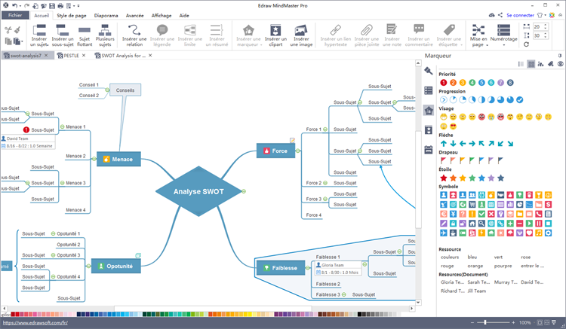
Task: Switch to Diaporama tab
Action: point(106,16)
